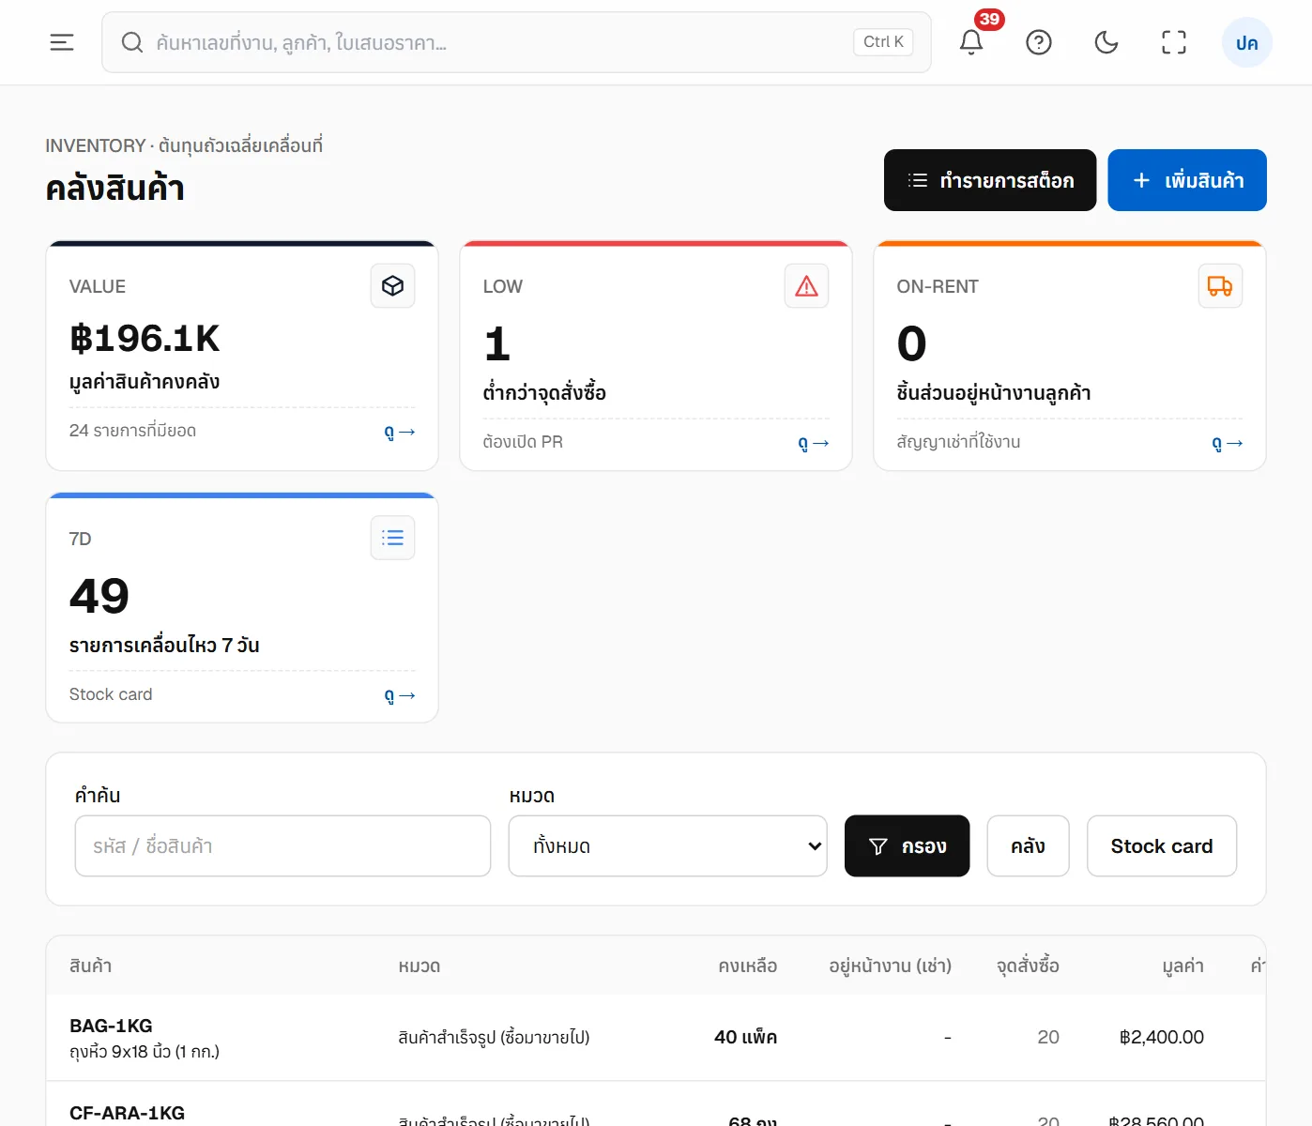Click the VALUE card box icon

point(392,286)
